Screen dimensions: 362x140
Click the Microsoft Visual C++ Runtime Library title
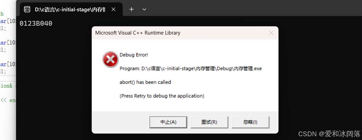tap(138, 33)
